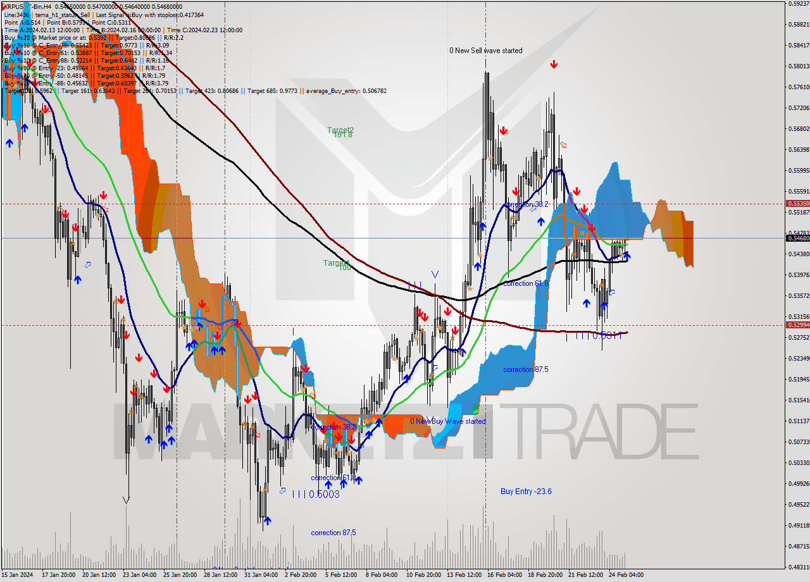
Task: Click the '18 Feb 20:00' date label
Action: click(545, 575)
